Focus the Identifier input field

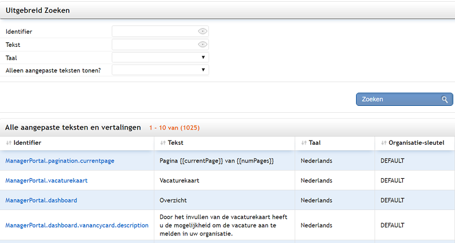[160, 31]
